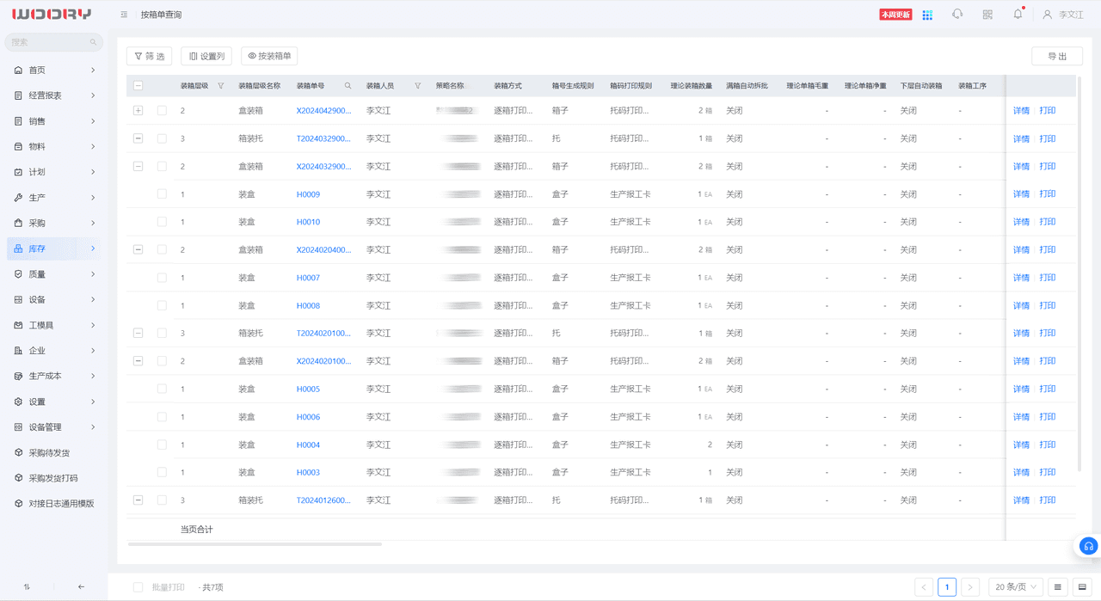This screenshot has height=601, width=1101.
Task: Click the 装箱层级 column filter funnel icon
Action: point(221,86)
